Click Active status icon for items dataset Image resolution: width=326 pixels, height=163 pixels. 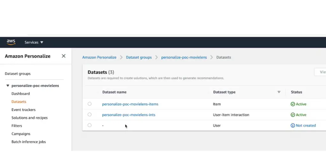(x=293, y=104)
